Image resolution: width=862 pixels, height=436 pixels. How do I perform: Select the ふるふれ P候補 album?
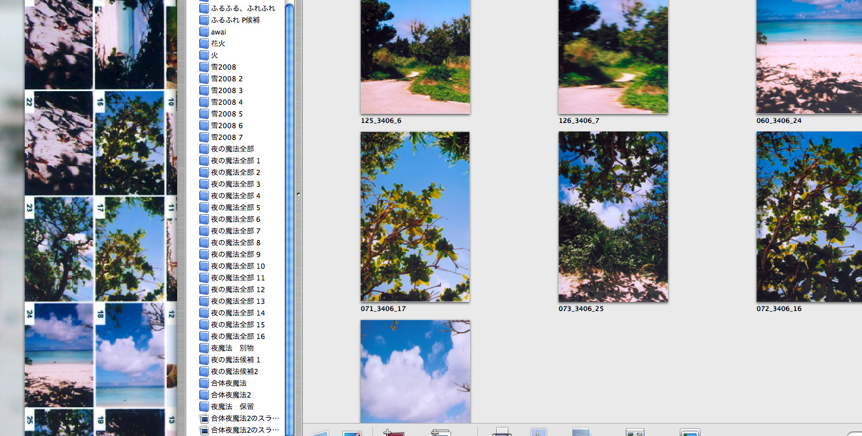coord(234,20)
